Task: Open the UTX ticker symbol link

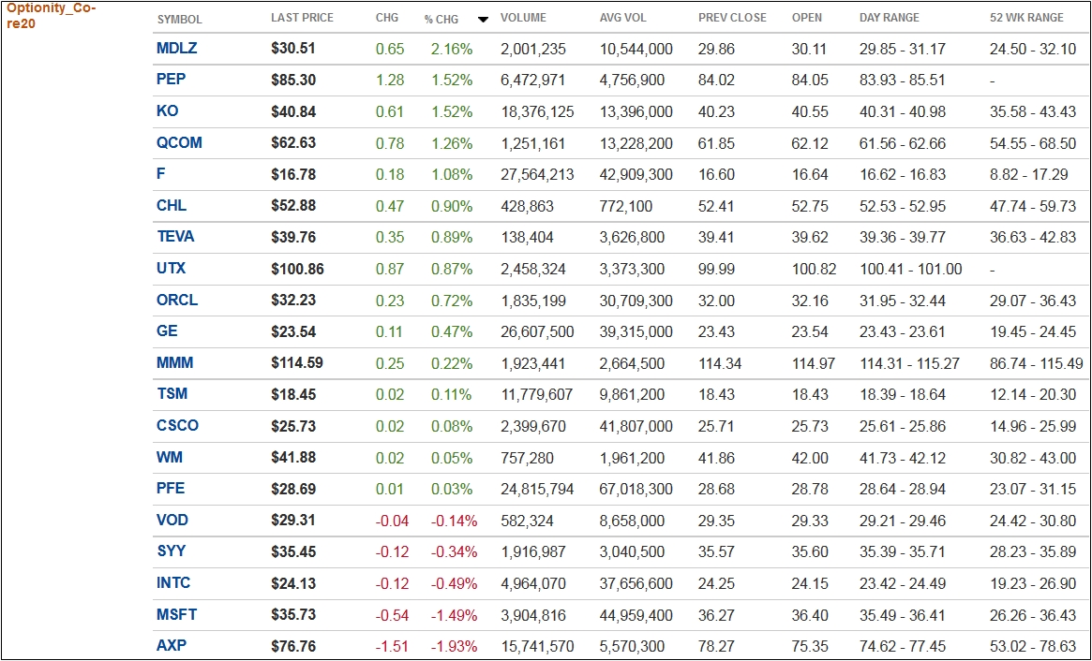Action: [172, 269]
